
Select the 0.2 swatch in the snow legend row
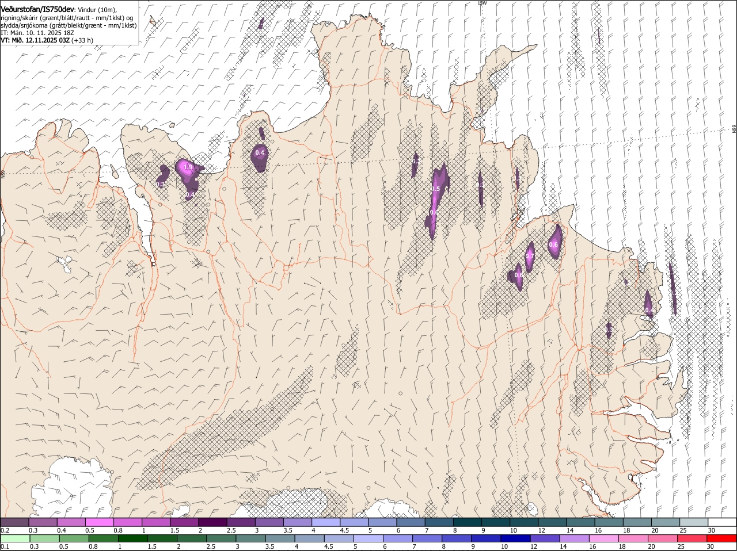pyautogui.click(x=14, y=522)
